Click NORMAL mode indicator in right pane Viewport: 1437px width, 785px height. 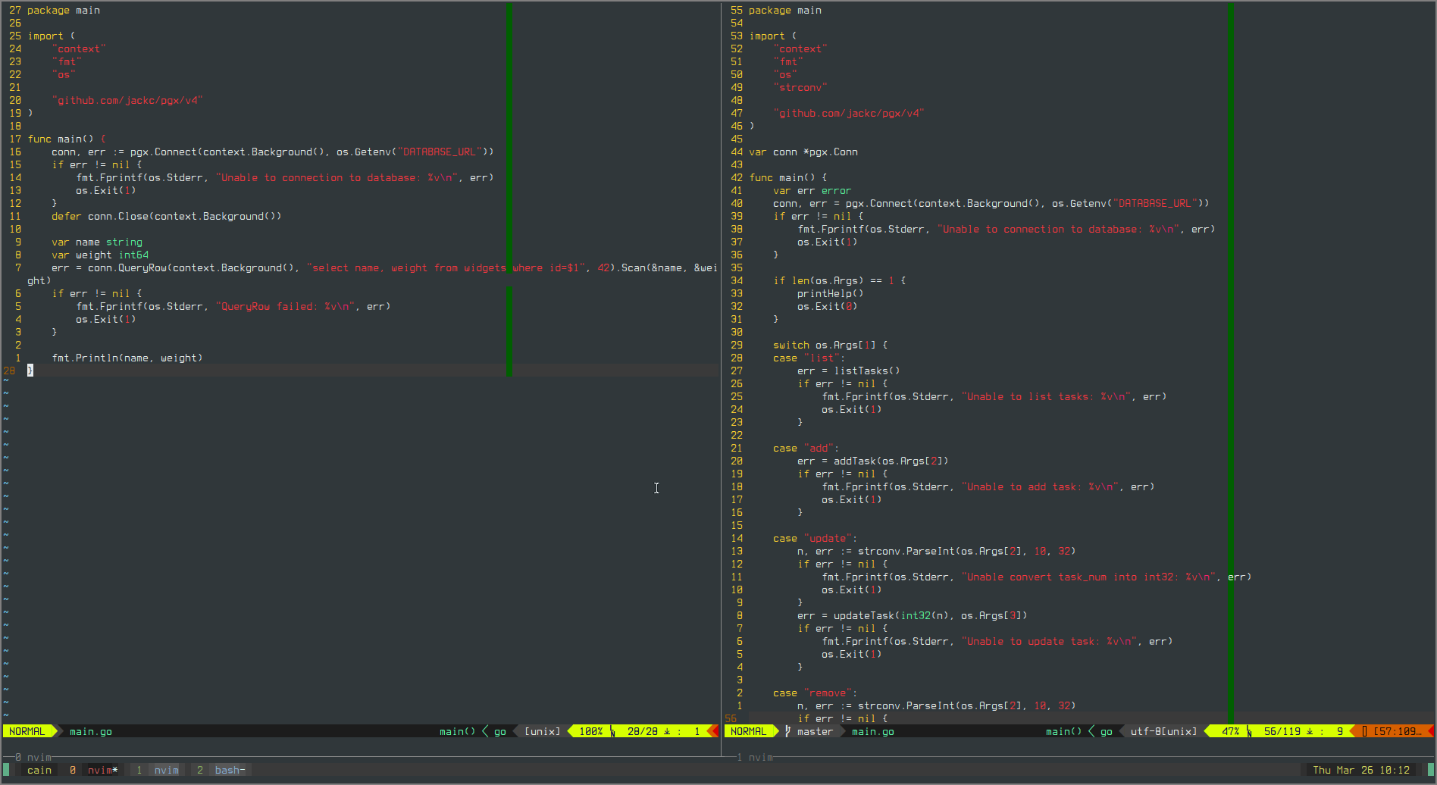click(x=749, y=731)
